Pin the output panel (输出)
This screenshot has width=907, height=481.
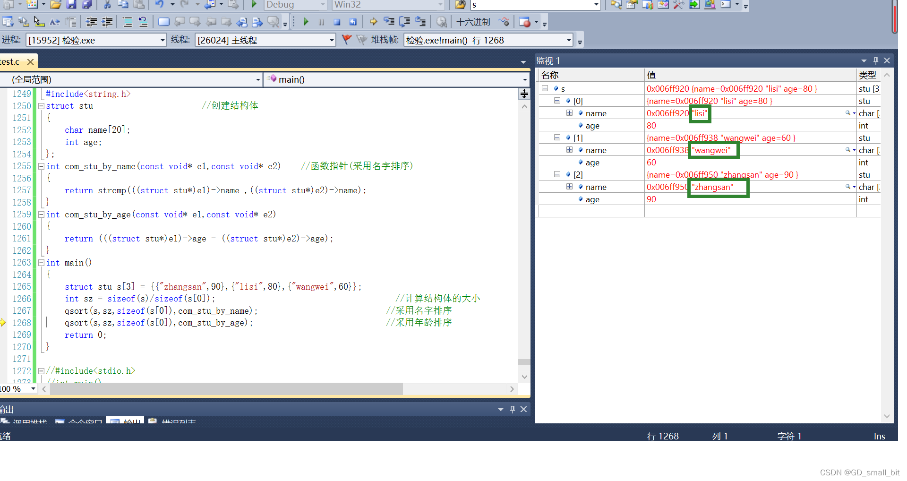(513, 410)
